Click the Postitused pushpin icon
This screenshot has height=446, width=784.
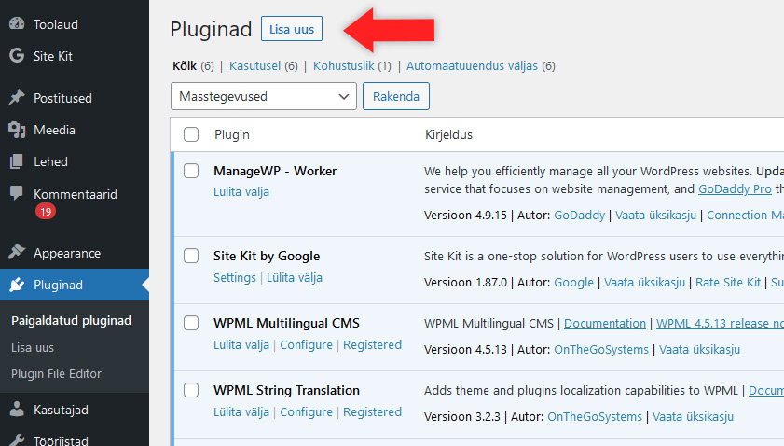tap(16, 98)
